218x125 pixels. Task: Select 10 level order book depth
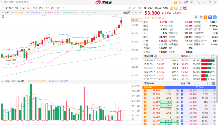pos(213,83)
